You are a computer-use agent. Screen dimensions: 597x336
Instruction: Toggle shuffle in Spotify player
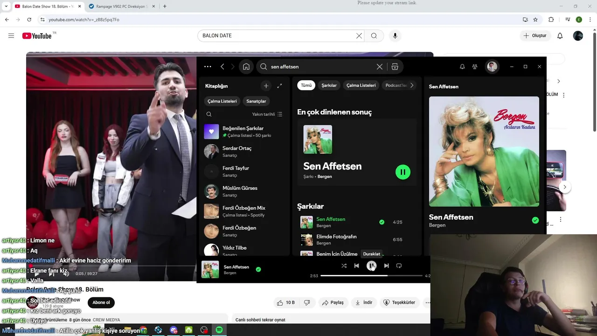click(344, 266)
